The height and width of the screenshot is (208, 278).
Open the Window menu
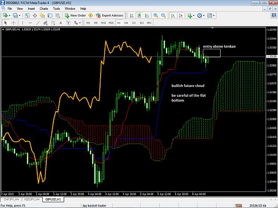pyautogui.click(x=70, y=8)
